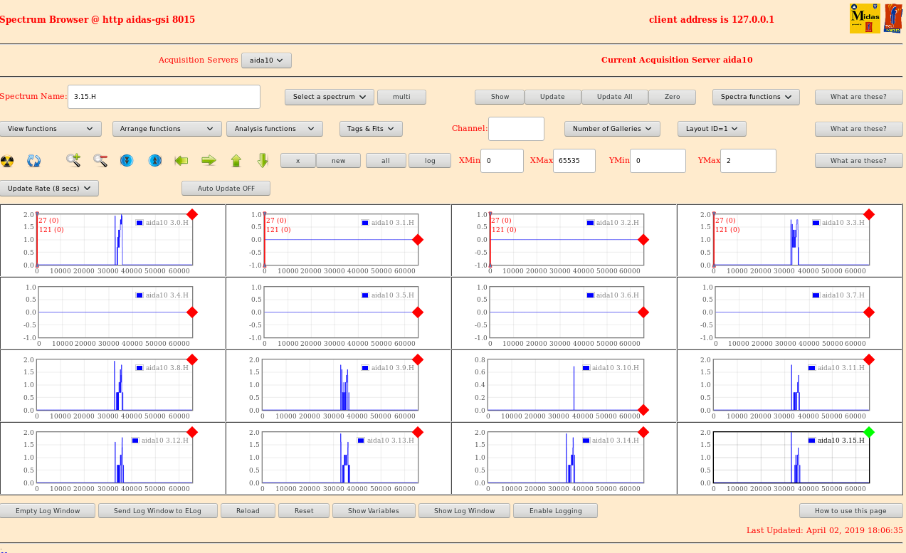Click the Enable Logging button
This screenshot has width=906, height=553.
point(555,511)
